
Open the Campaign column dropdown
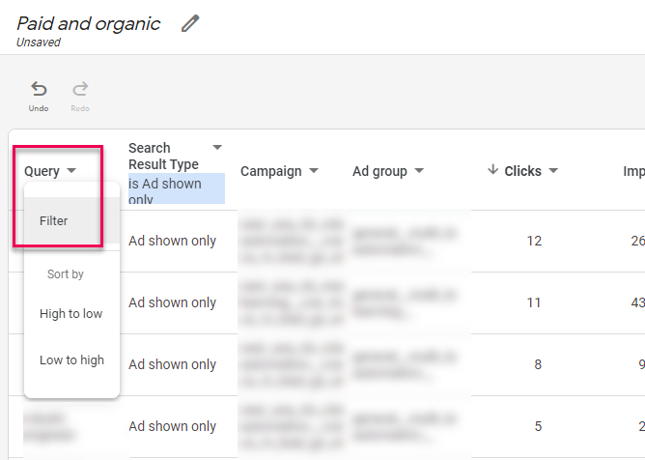coord(313,172)
